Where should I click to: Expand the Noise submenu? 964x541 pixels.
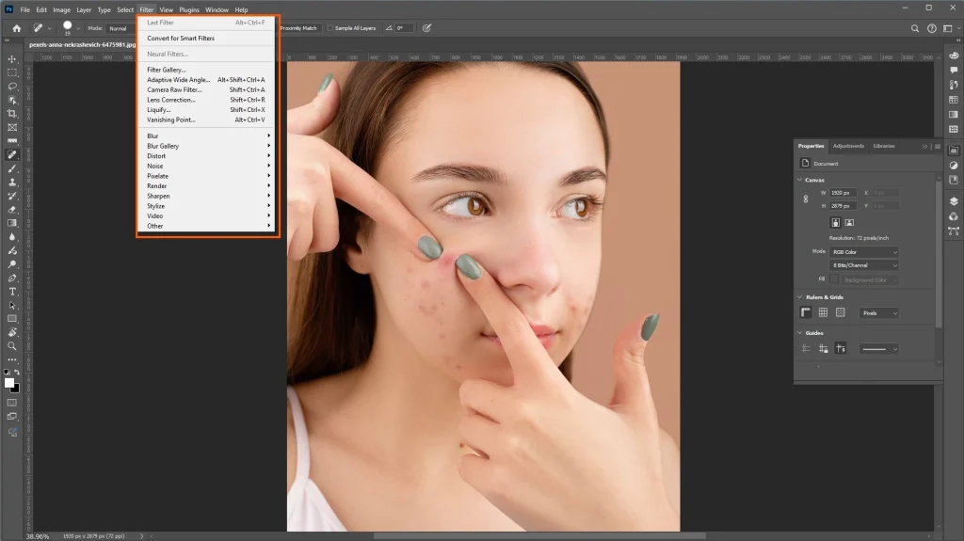tap(208, 166)
